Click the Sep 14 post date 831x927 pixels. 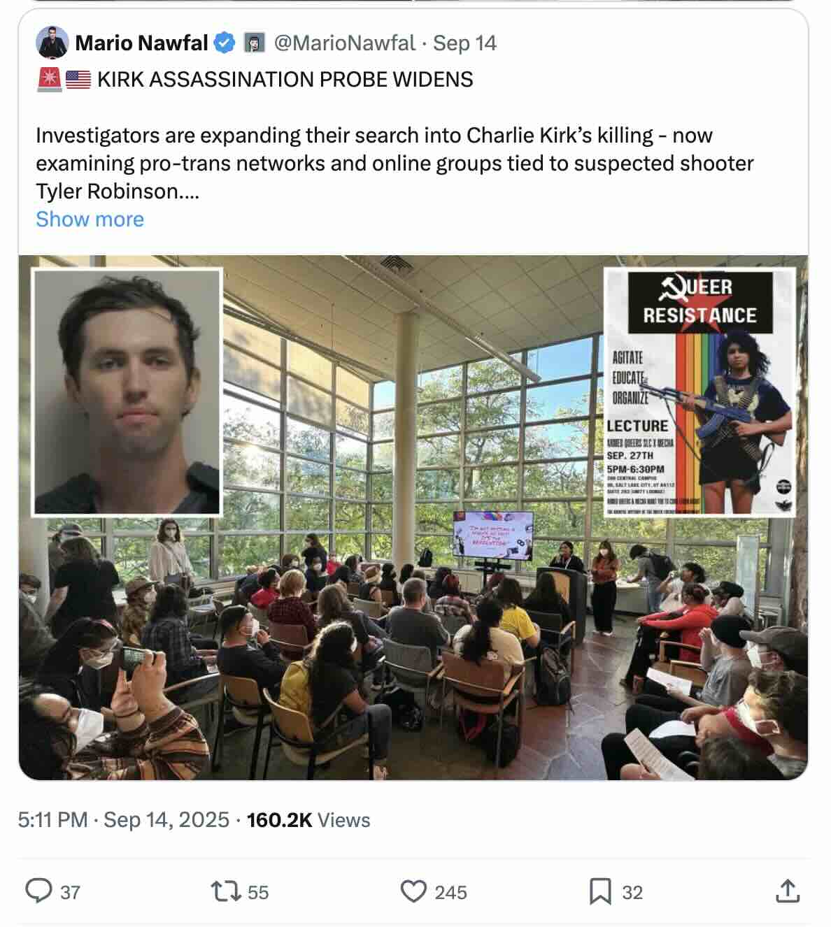[464, 43]
